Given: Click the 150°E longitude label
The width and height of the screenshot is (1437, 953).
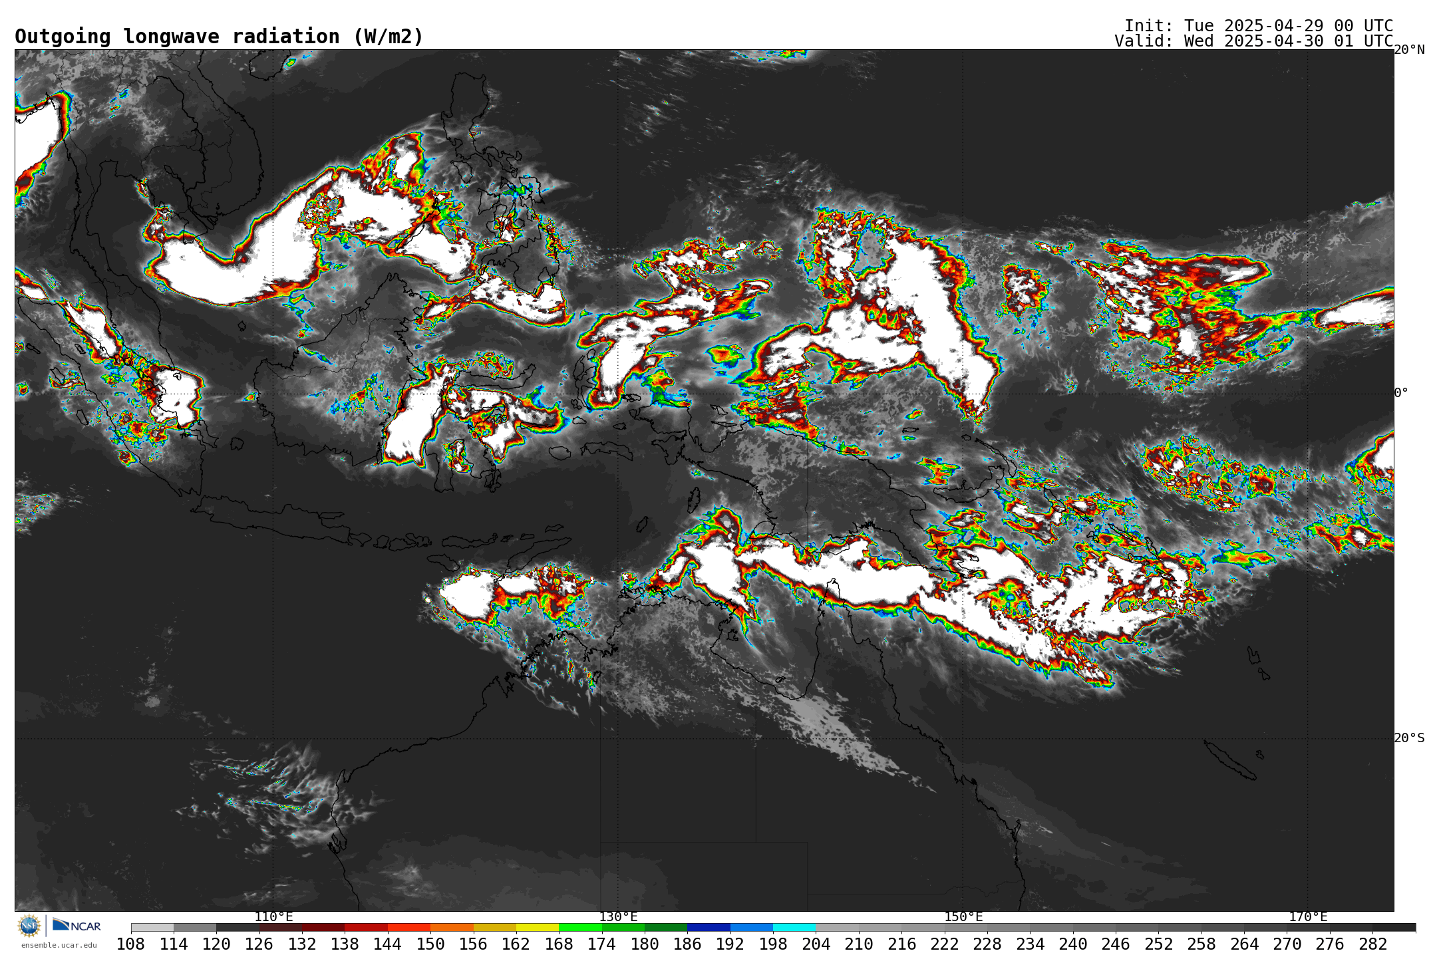Looking at the screenshot, I should pos(963,917).
